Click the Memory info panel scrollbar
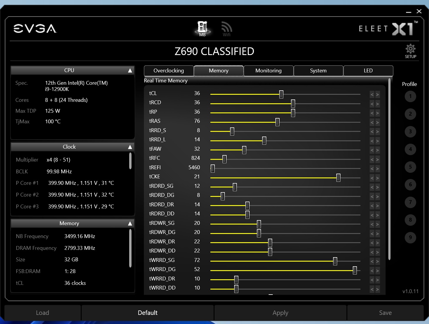The height and width of the screenshot is (324, 429). [x=130, y=249]
